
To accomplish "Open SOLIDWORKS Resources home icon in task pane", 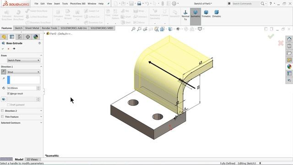I will (289, 39).
